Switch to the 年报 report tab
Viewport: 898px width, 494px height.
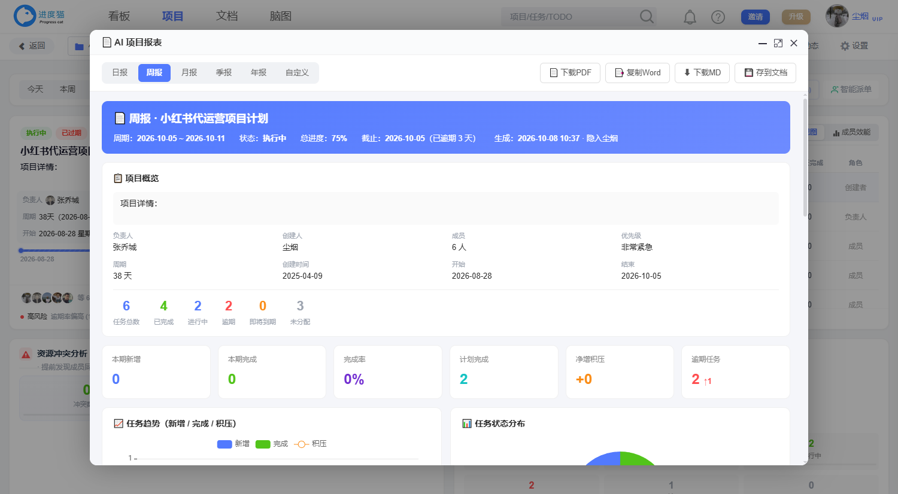pyautogui.click(x=259, y=72)
